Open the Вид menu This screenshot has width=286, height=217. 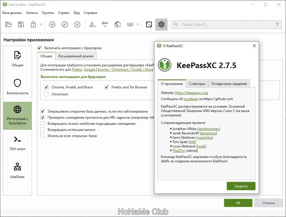point(77,13)
